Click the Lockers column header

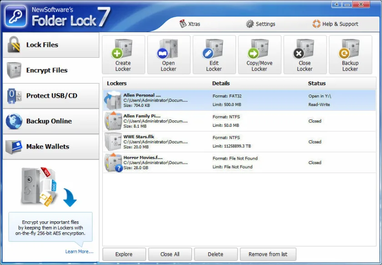[x=117, y=83]
